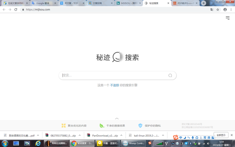Screen dimensions: 235x147
Task: Follow the 不追踪 link
Action: [115, 85]
